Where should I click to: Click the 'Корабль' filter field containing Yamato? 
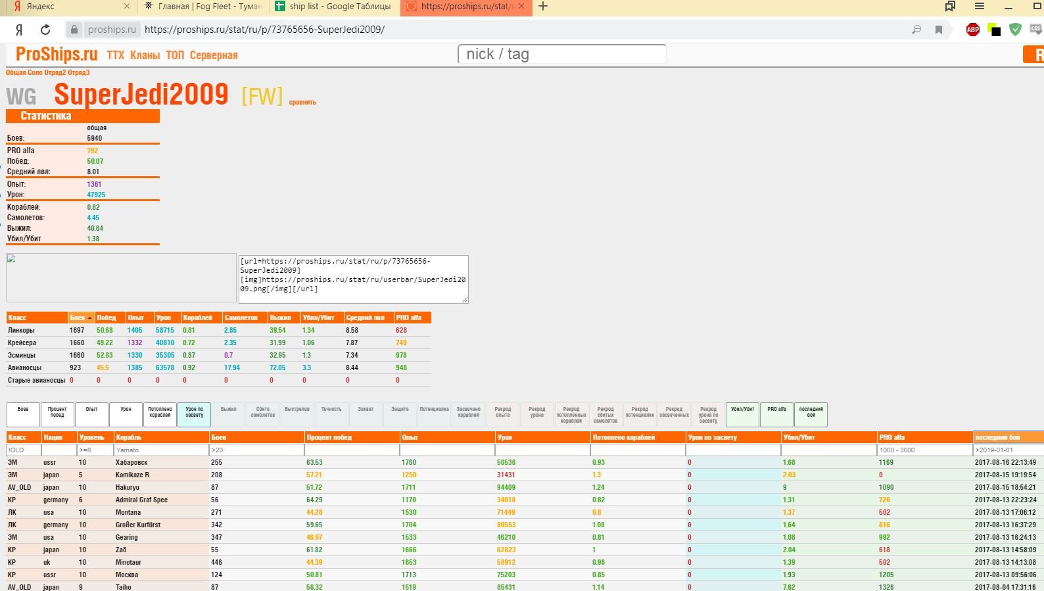[x=161, y=450]
